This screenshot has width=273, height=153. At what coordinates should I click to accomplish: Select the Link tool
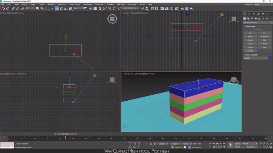point(13,8)
